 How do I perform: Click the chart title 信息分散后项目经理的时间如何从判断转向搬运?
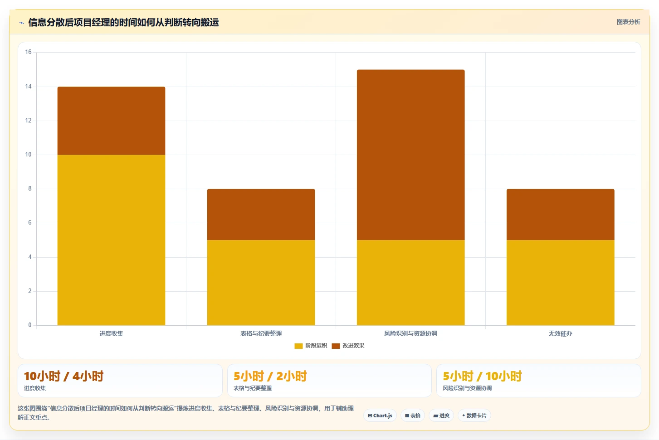[x=123, y=22]
